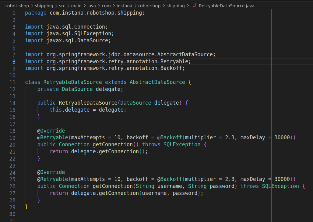Click the @Override annotation on line 24
The height and width of the screenshot is (222, 313).
pos(51,172)
